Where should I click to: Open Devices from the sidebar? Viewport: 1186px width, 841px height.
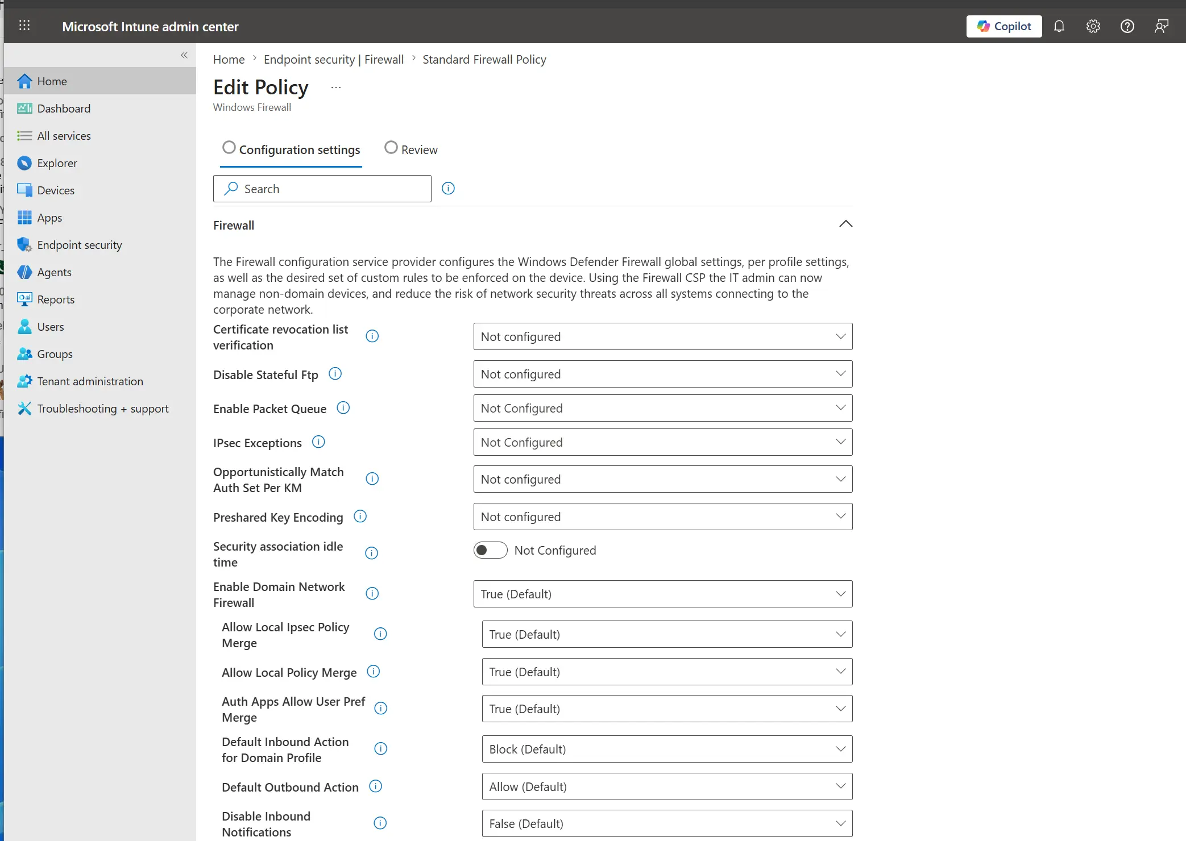coord(56,190)
